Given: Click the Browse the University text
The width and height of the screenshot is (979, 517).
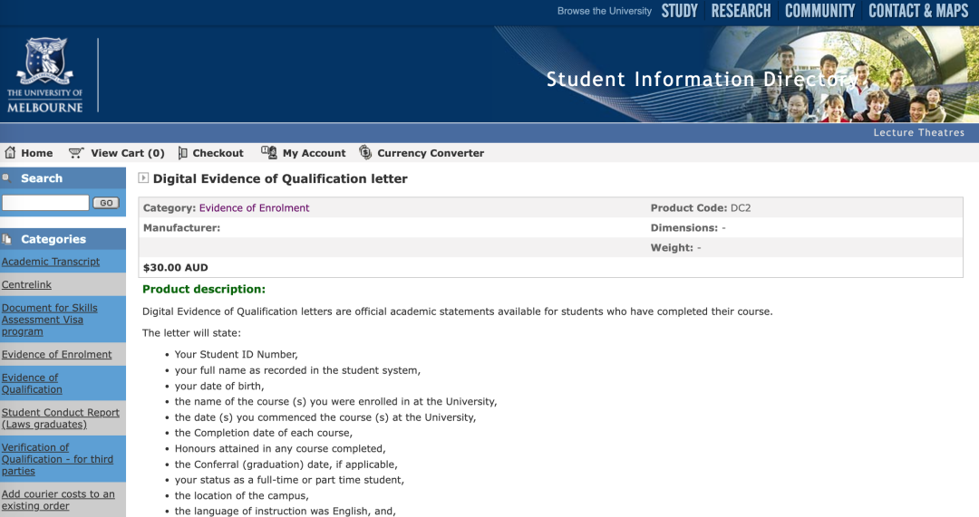Looking at the screenshot, I should [605, 11].
